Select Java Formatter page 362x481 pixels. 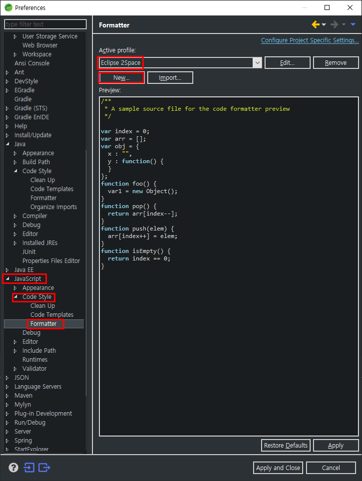tap(43, 198)
